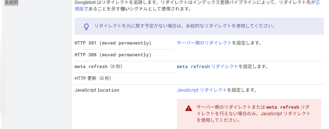Viewport: 329px width, 129px height.
Task: Click the blue tip text about 永続的なリダイレクト
Action: coord(185,26)
